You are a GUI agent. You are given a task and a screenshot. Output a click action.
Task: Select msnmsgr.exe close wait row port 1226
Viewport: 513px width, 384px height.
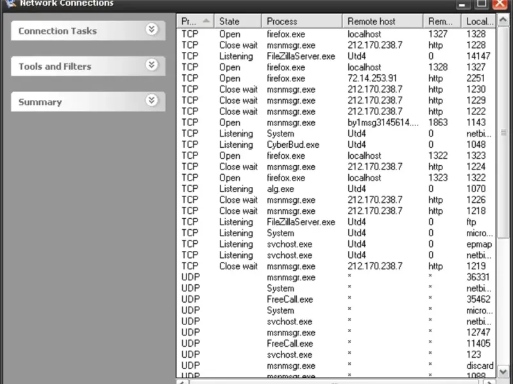coord(336,200)
